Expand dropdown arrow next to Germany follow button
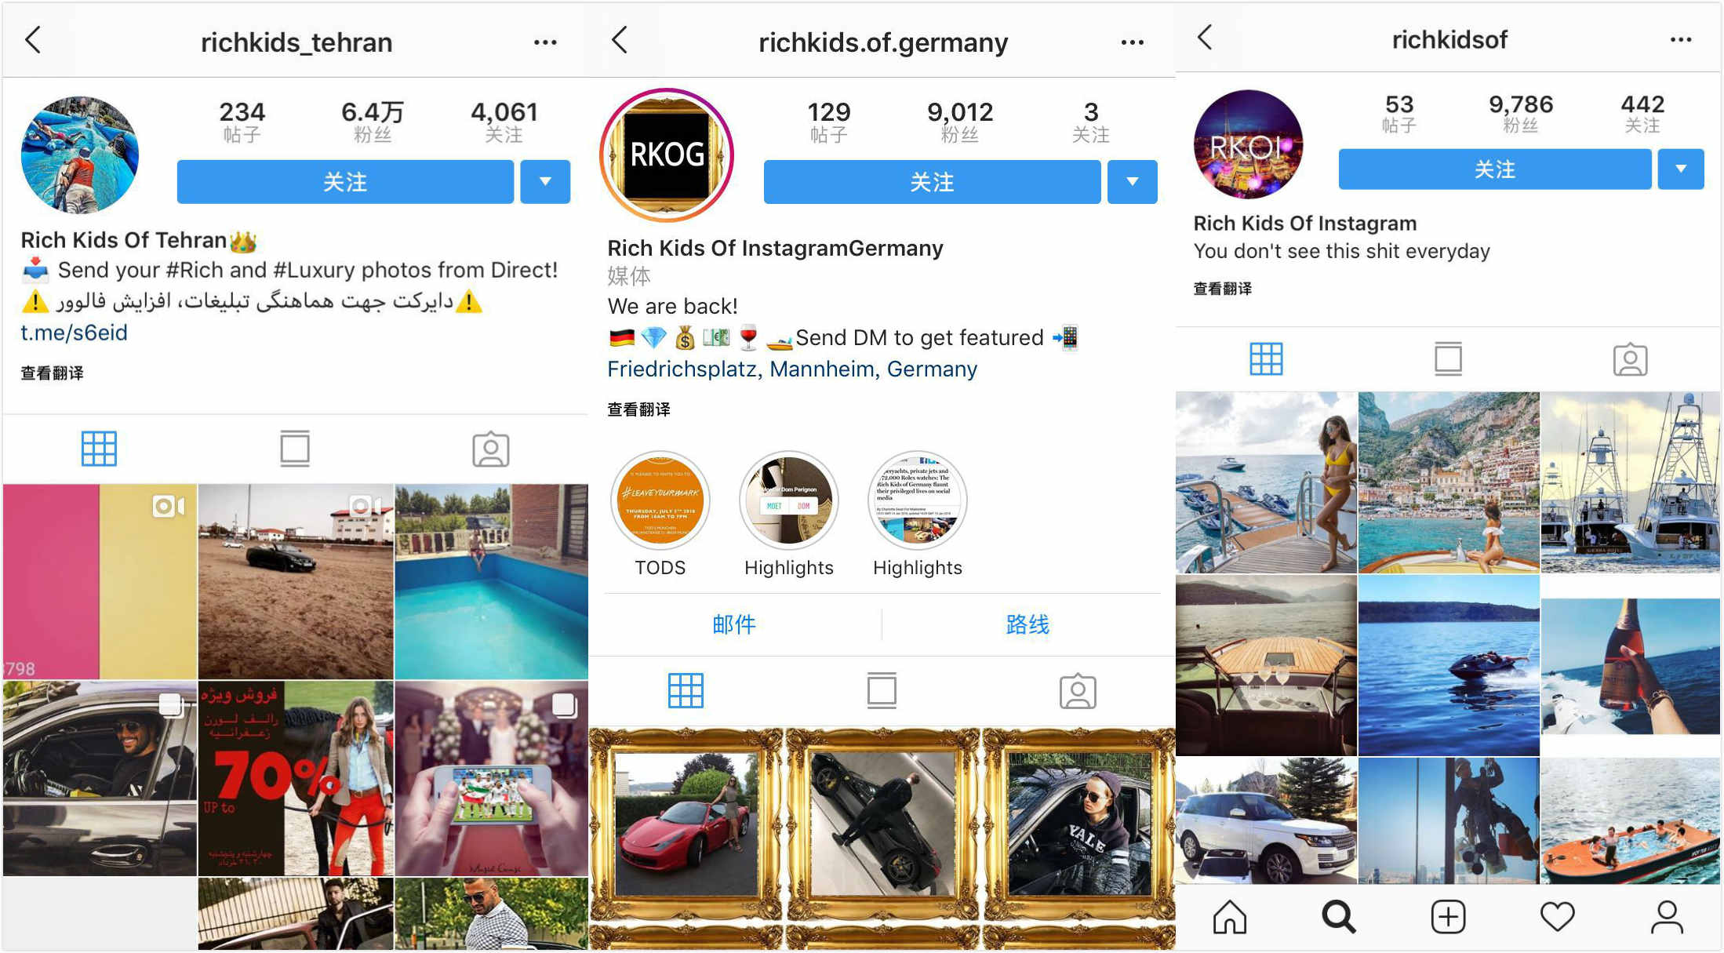This screenshot has width=1724, height=953. [x=1132, y=182]
